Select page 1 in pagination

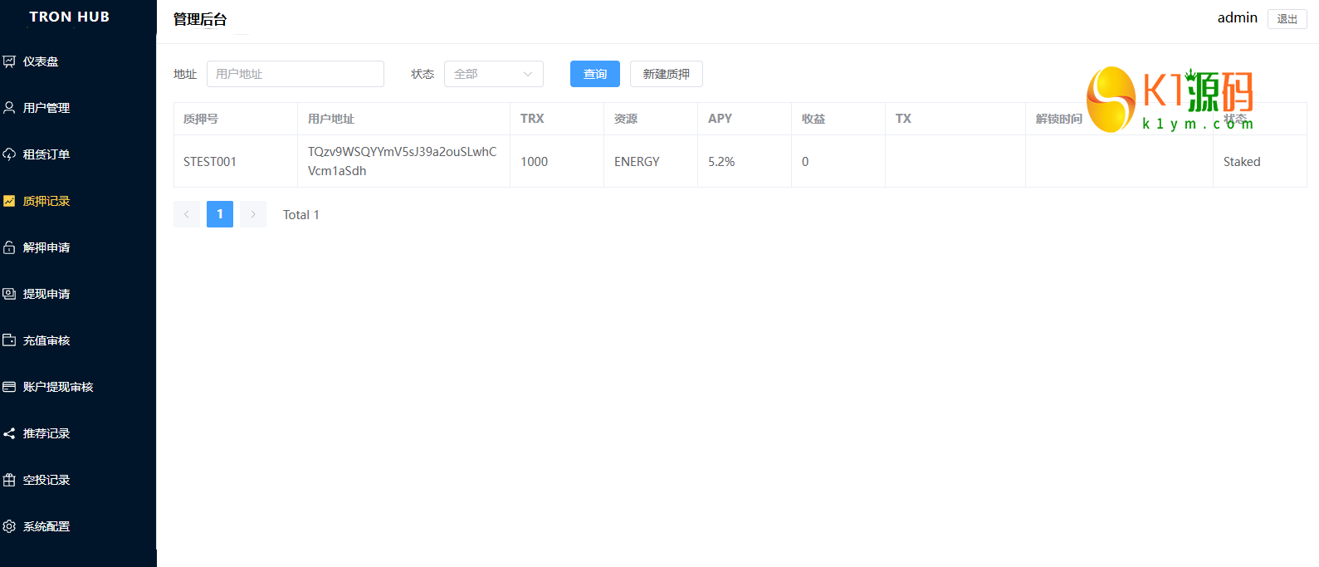click(x=220, y=214)
